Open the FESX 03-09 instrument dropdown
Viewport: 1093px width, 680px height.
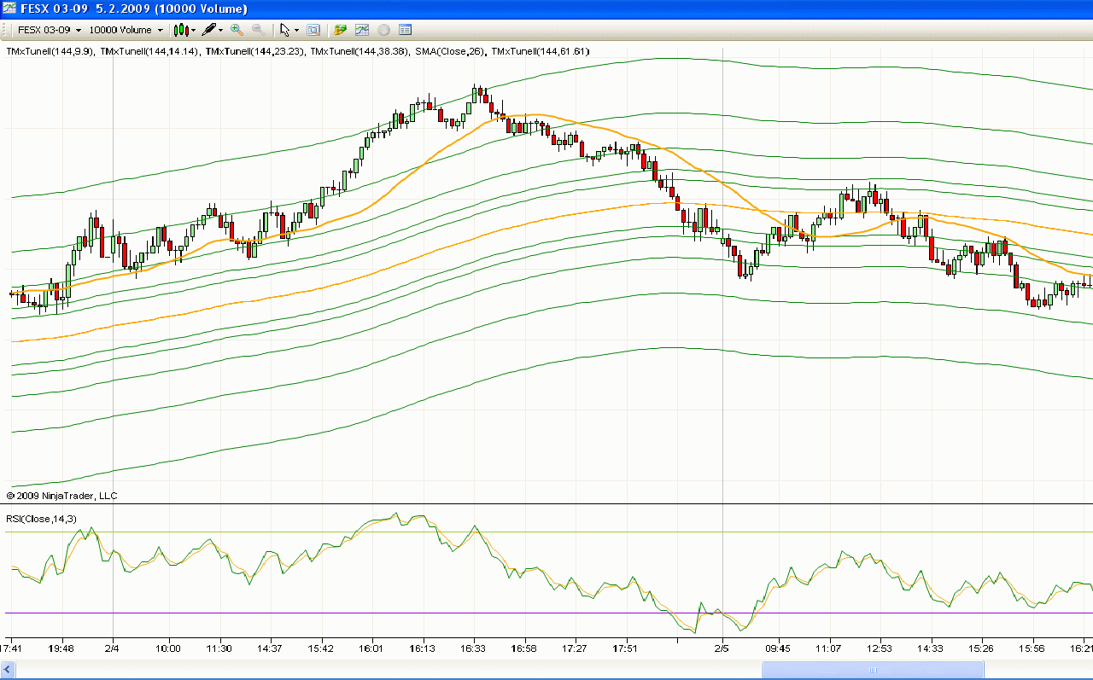[x=50, y=30]
